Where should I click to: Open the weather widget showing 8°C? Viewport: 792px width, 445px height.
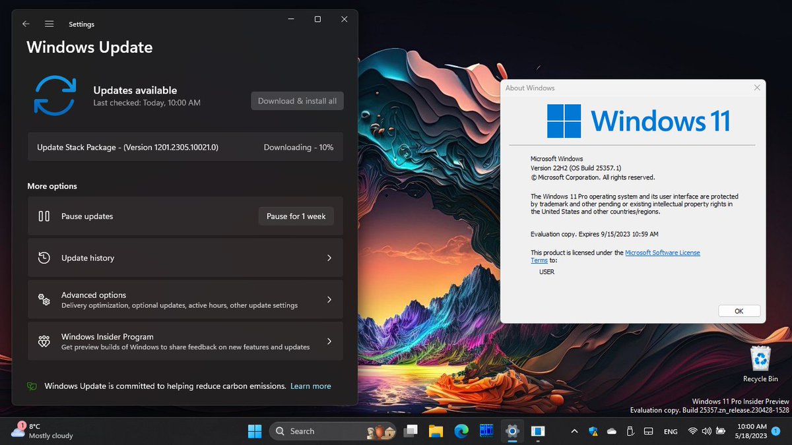(x=44, y=431)
